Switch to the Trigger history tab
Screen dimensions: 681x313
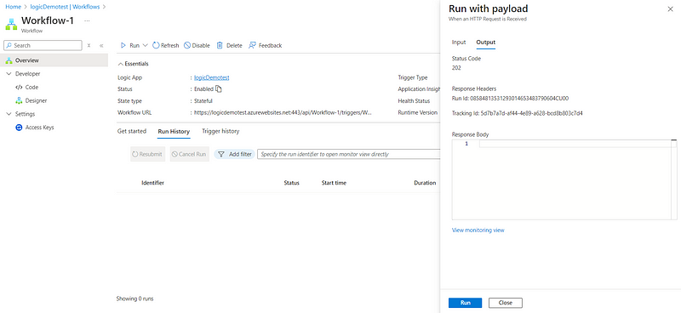coord(220,131)
